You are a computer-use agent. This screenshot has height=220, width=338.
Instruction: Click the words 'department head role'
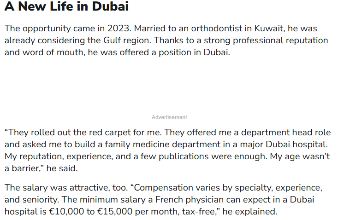coord(286,133)
